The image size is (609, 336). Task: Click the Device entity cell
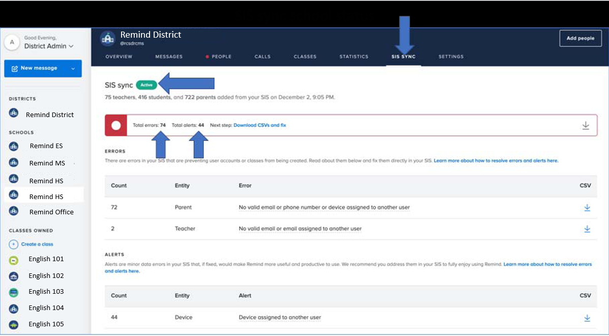pos(184,317)
